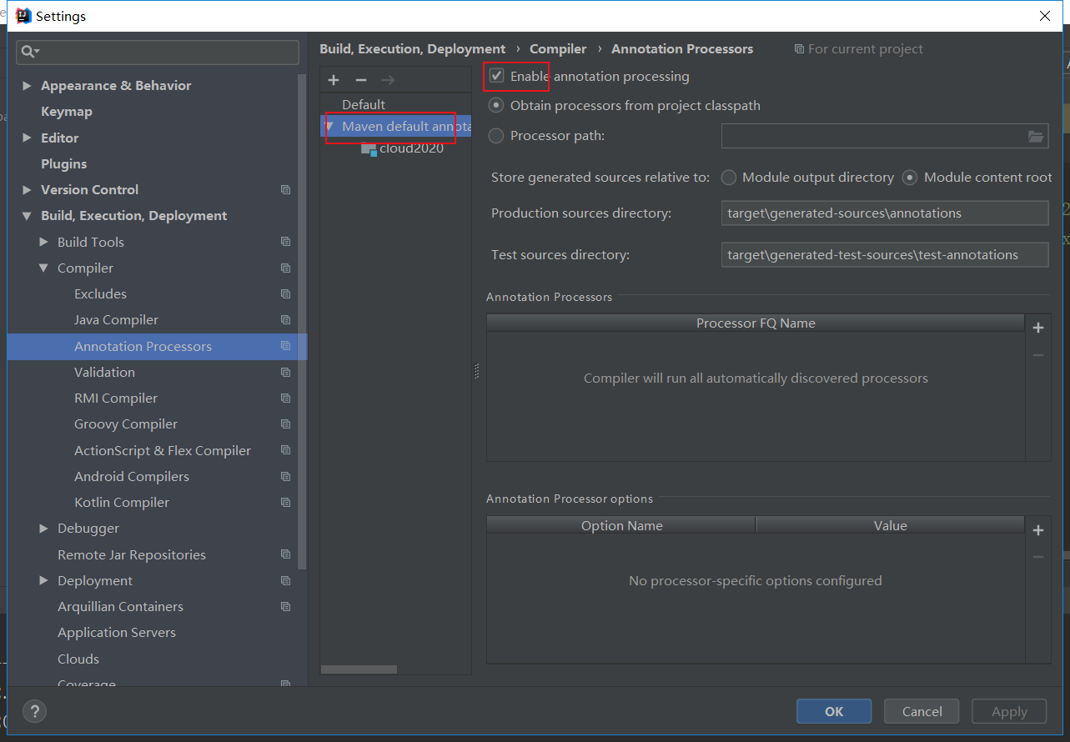Click the add profile plus icon
The height and width of the screenshot is (742, 1070).
(334, 80)
